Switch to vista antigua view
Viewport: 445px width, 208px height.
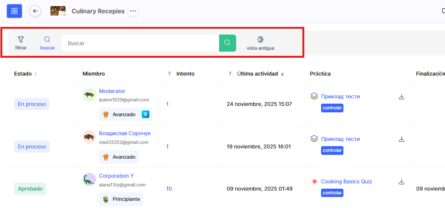click(260, 43)
